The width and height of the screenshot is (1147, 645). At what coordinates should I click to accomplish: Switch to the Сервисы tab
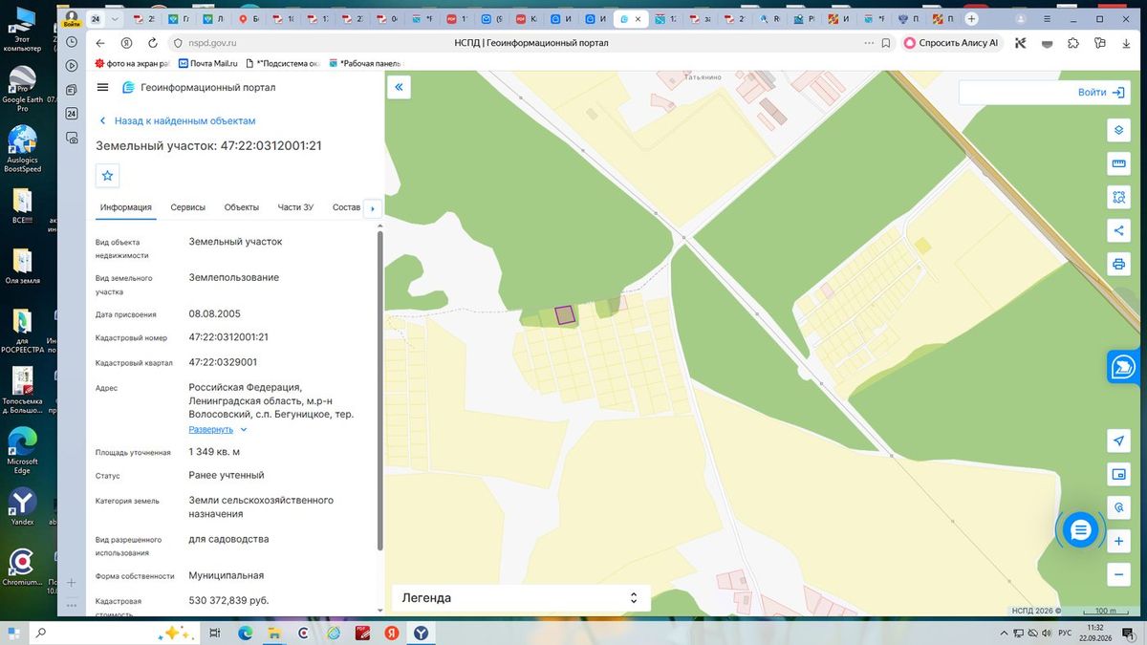[x=188, y=207]
